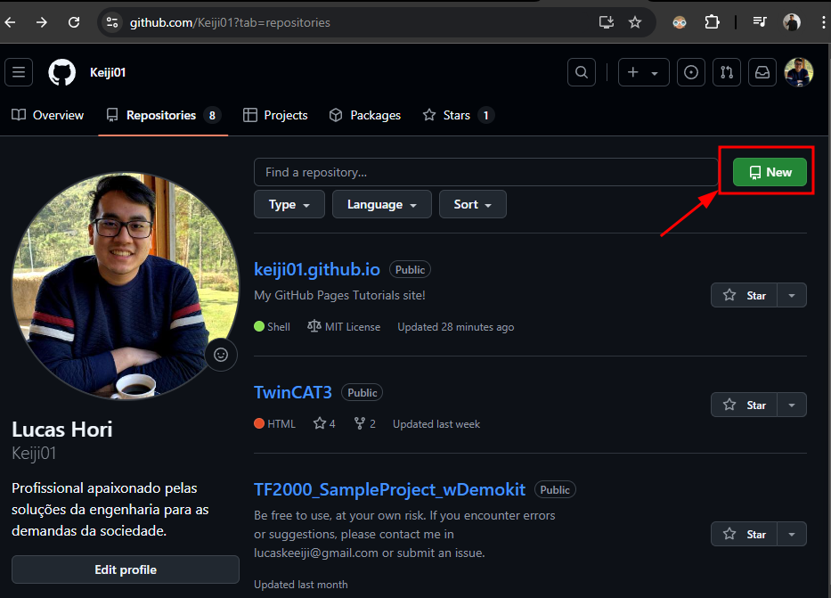This screenshot has height=598, width=831.
Task: Focus the Find a repository search field
Action: pos(486,172)
